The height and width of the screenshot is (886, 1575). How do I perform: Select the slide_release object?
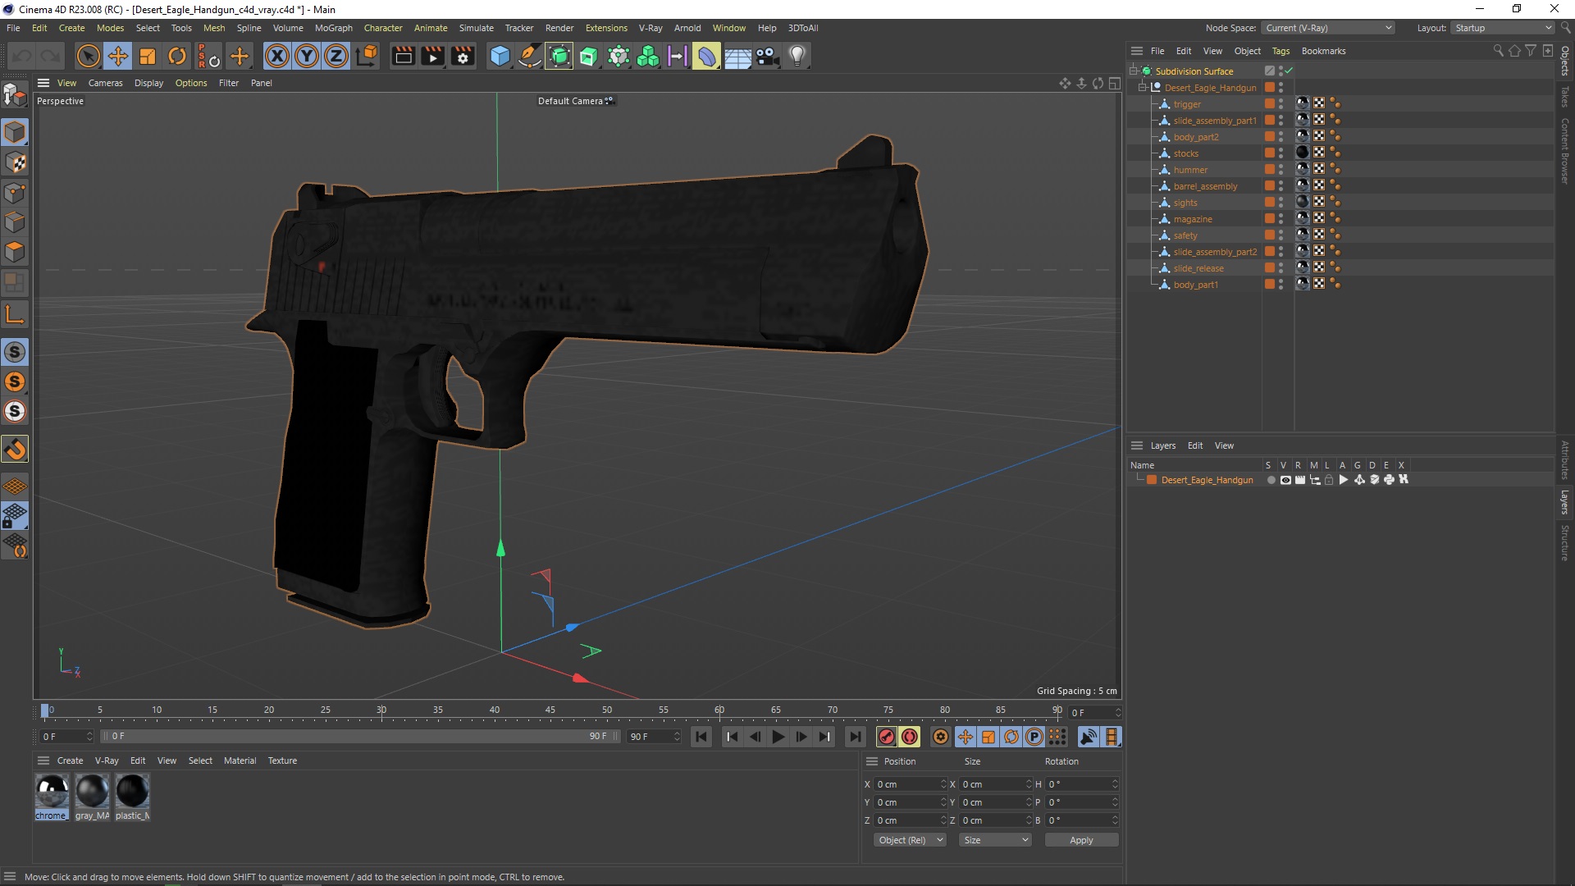[x=1198, y=268]
